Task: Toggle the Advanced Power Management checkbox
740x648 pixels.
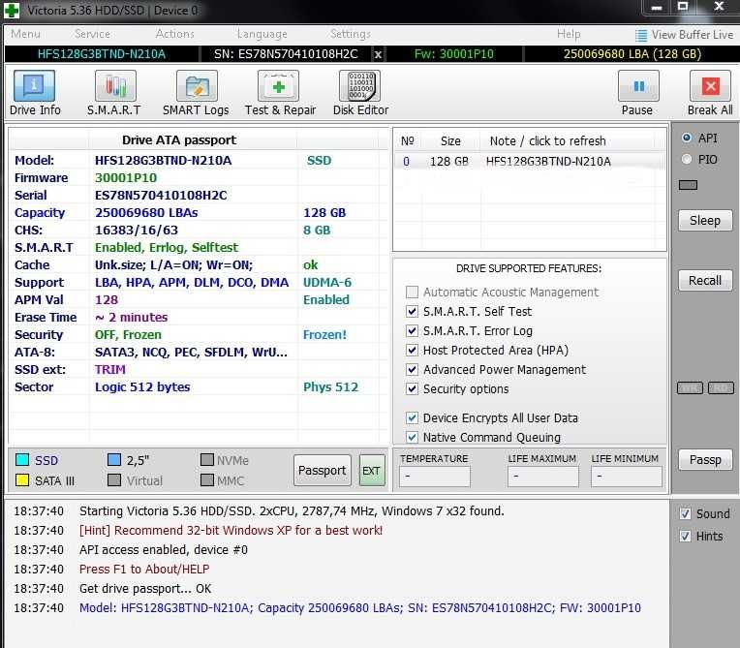Action: click(x=412, y=370)
